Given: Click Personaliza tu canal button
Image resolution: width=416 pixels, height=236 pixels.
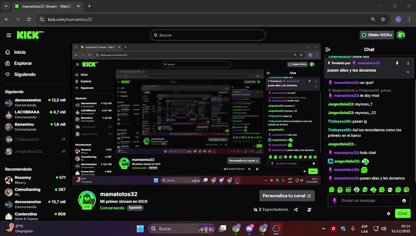Looking at the screenshot, I should point(287,196).
